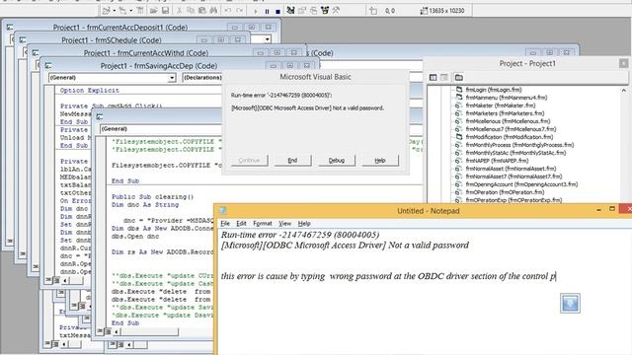Image resolution: width=632 pixels, height=355 pixels.
Task: Click the Cut scissors icon in toolbar
Action: coord(179,11)
